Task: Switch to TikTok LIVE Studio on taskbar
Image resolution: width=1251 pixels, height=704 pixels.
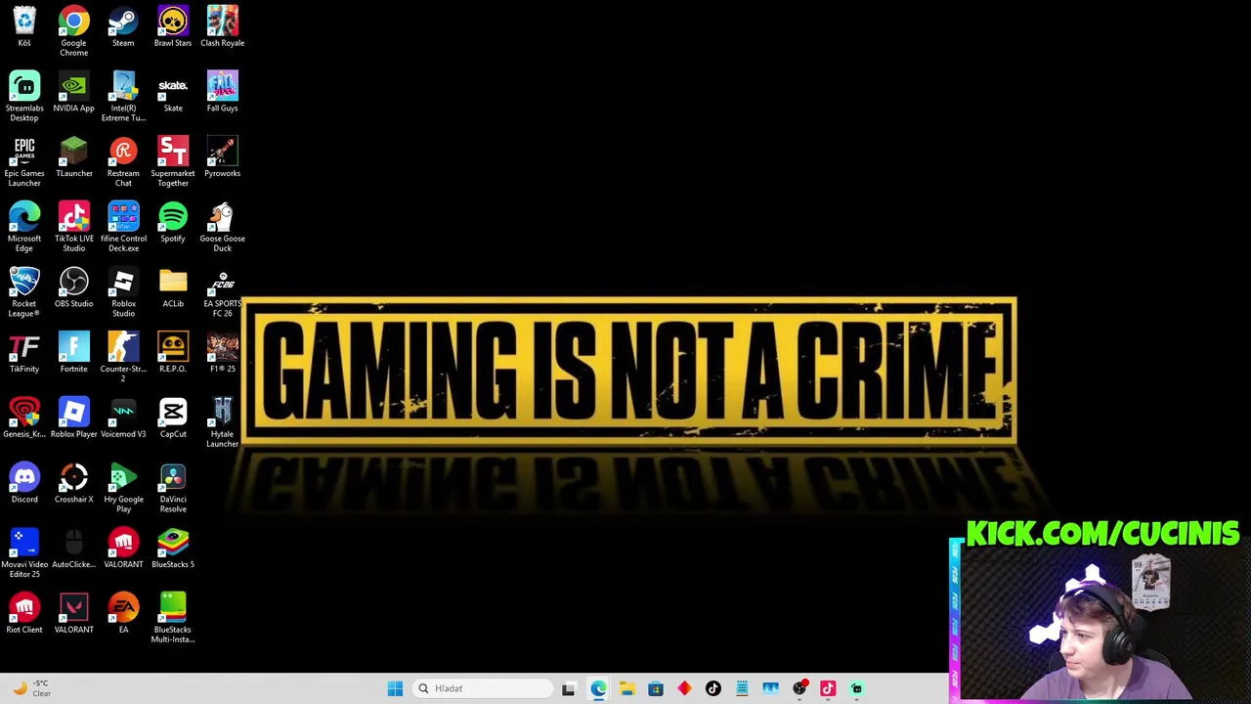Action: tap(828, 688)
